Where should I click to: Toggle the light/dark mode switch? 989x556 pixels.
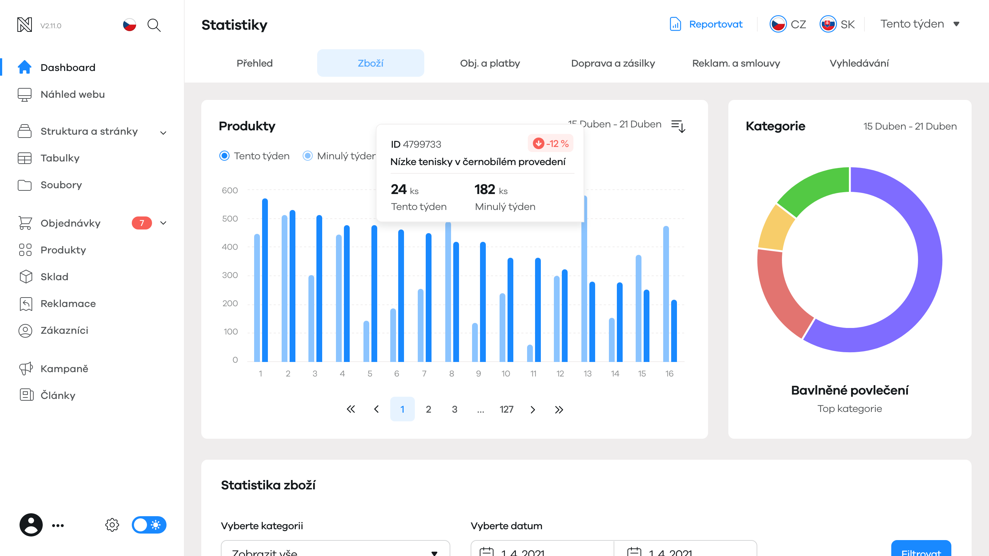[x=149, y=525]
